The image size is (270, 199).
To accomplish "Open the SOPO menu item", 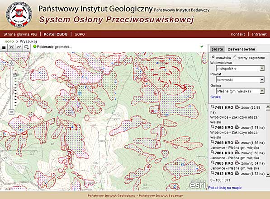I will point(80,34).
